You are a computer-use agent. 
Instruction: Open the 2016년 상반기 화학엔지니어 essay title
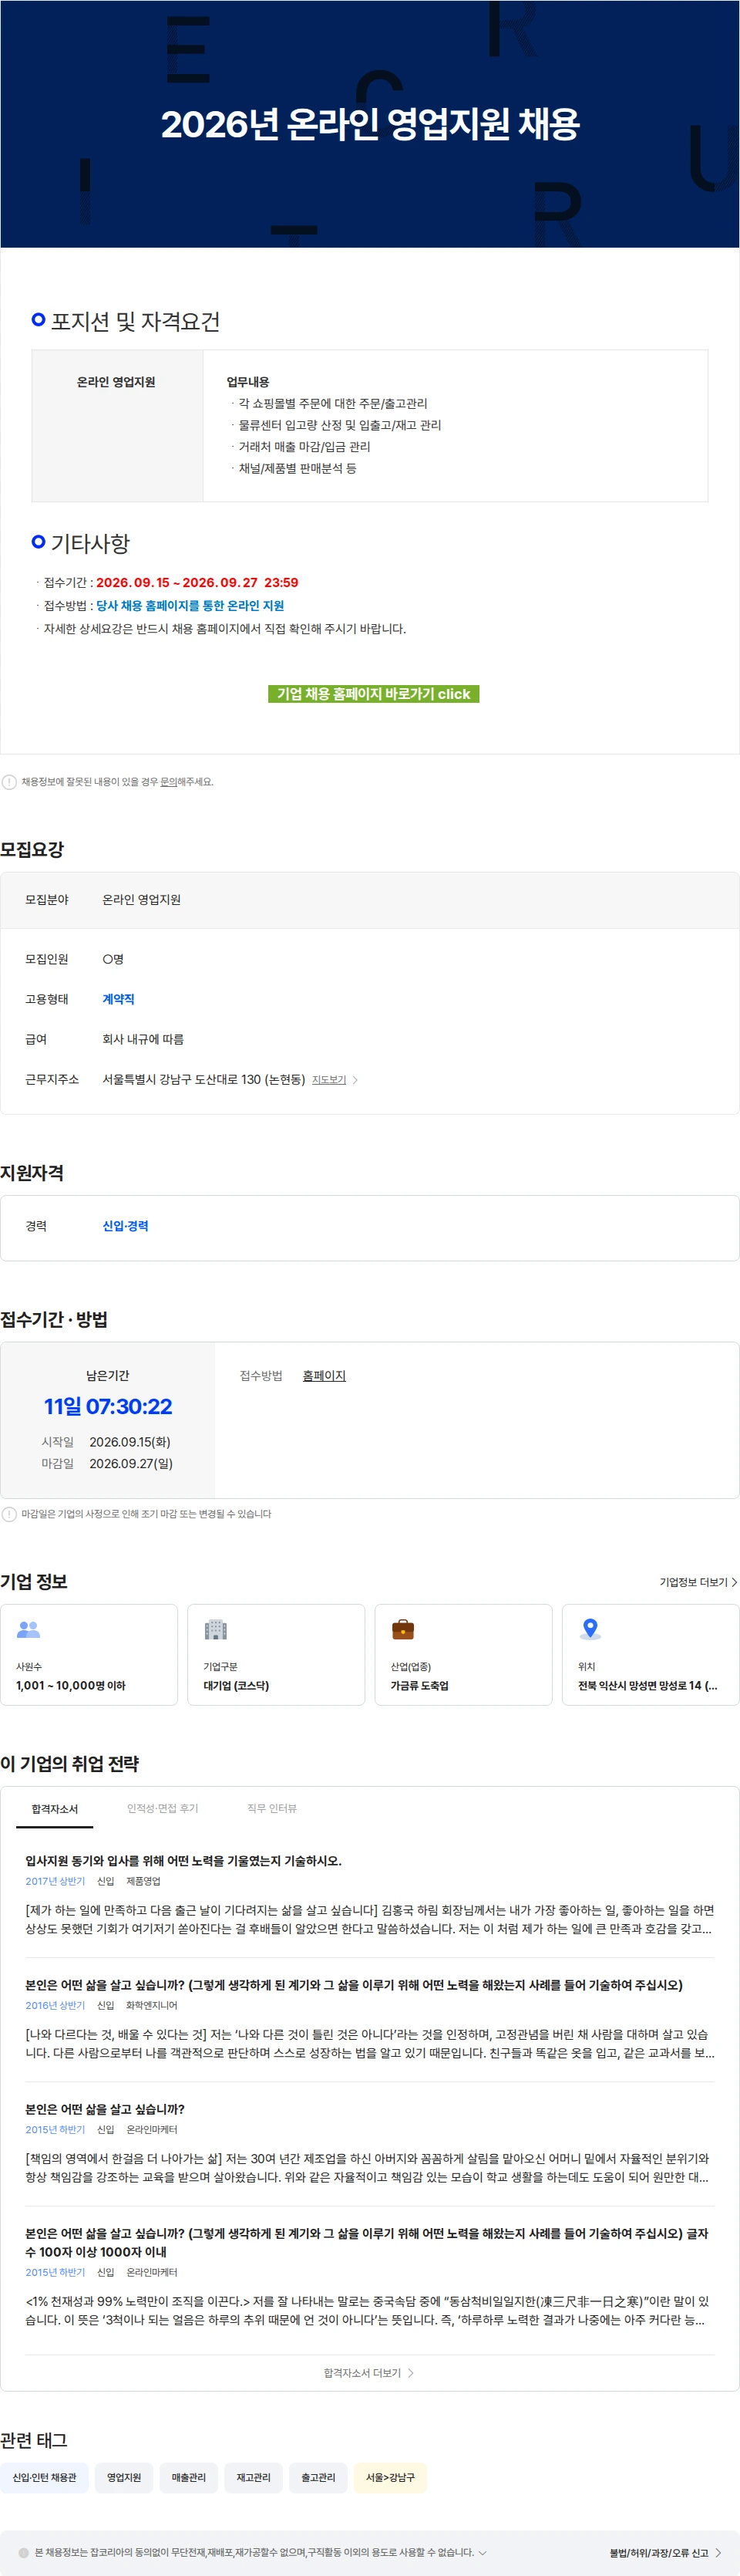click(x=354, y=1984)
